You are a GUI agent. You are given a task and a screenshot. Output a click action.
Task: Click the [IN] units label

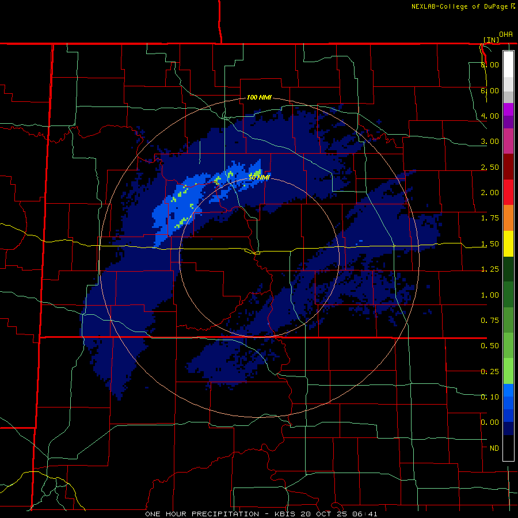(x=491, y=40)
